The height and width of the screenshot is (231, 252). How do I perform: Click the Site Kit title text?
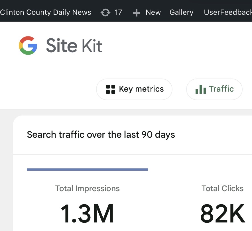74,46
